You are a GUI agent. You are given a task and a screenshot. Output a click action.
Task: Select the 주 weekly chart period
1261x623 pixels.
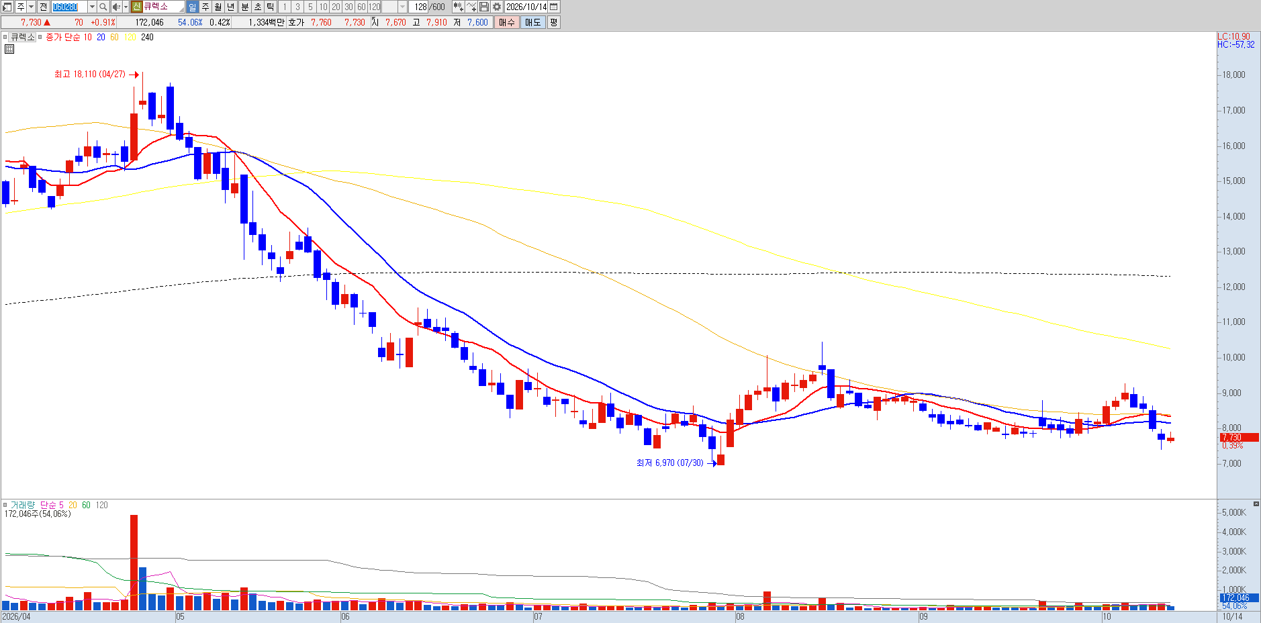pos(205,7)
